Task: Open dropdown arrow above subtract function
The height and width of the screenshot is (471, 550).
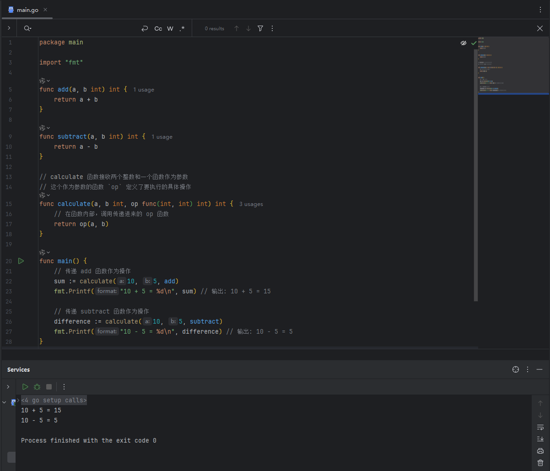Action: click(x=49, y=128)
